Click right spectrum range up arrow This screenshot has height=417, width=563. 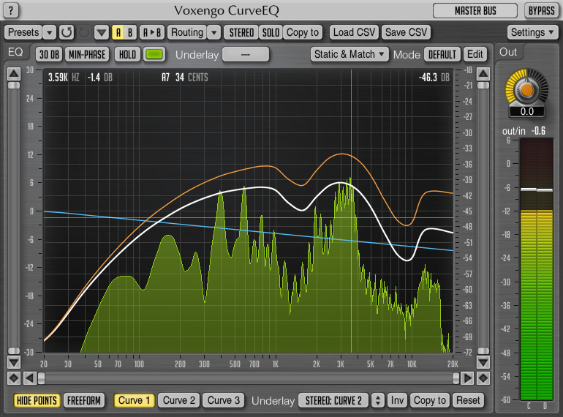pos(483,74)
